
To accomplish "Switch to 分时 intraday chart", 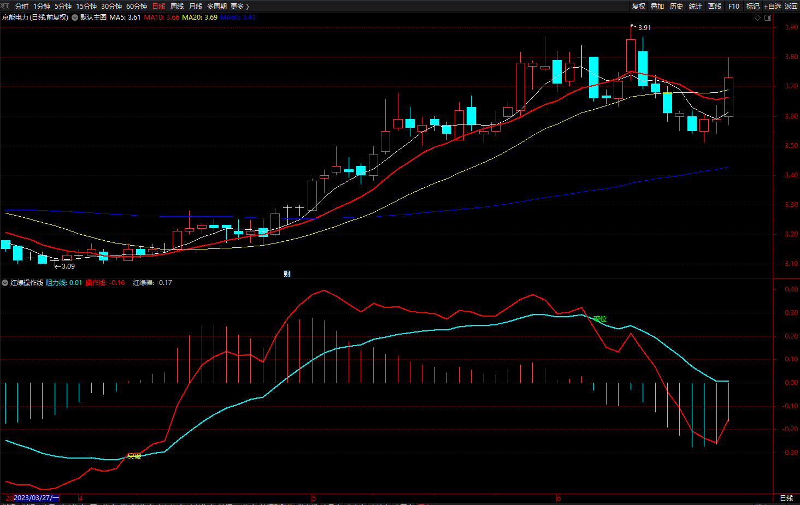I will coord(22,7).
